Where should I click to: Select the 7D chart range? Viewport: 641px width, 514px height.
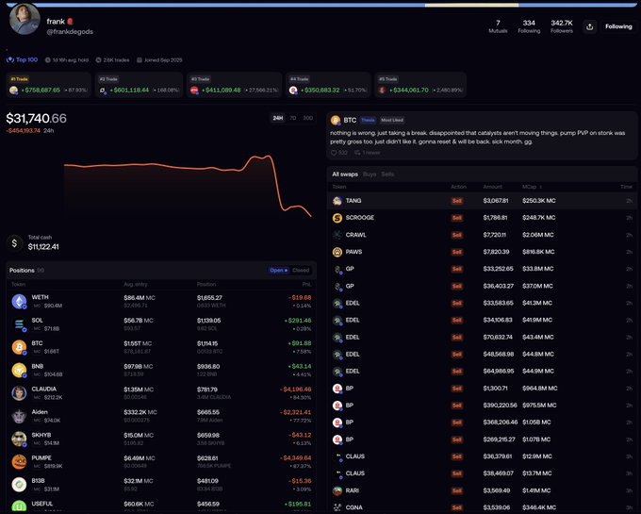(293, 118)
